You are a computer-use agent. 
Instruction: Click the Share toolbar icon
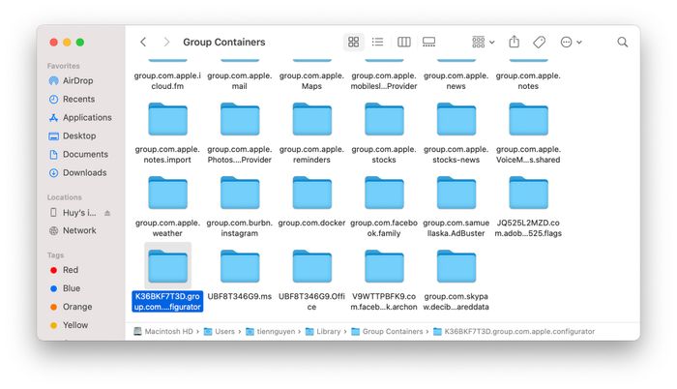515,43
